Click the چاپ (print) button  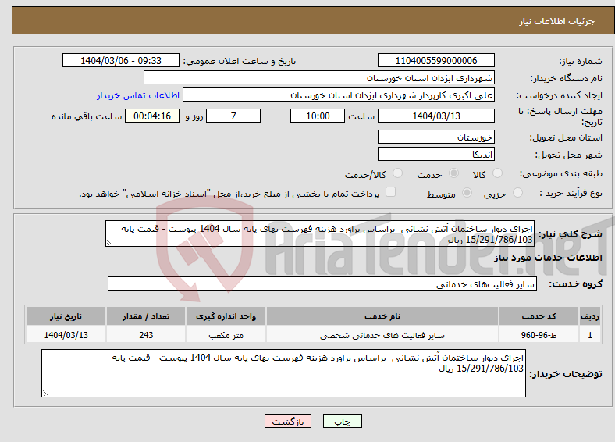pos(342,421)
